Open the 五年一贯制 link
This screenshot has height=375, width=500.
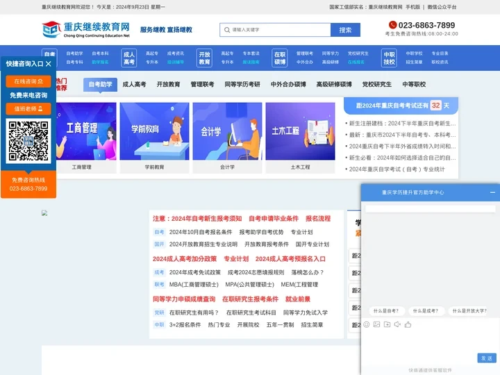click(x=280, y=324)
